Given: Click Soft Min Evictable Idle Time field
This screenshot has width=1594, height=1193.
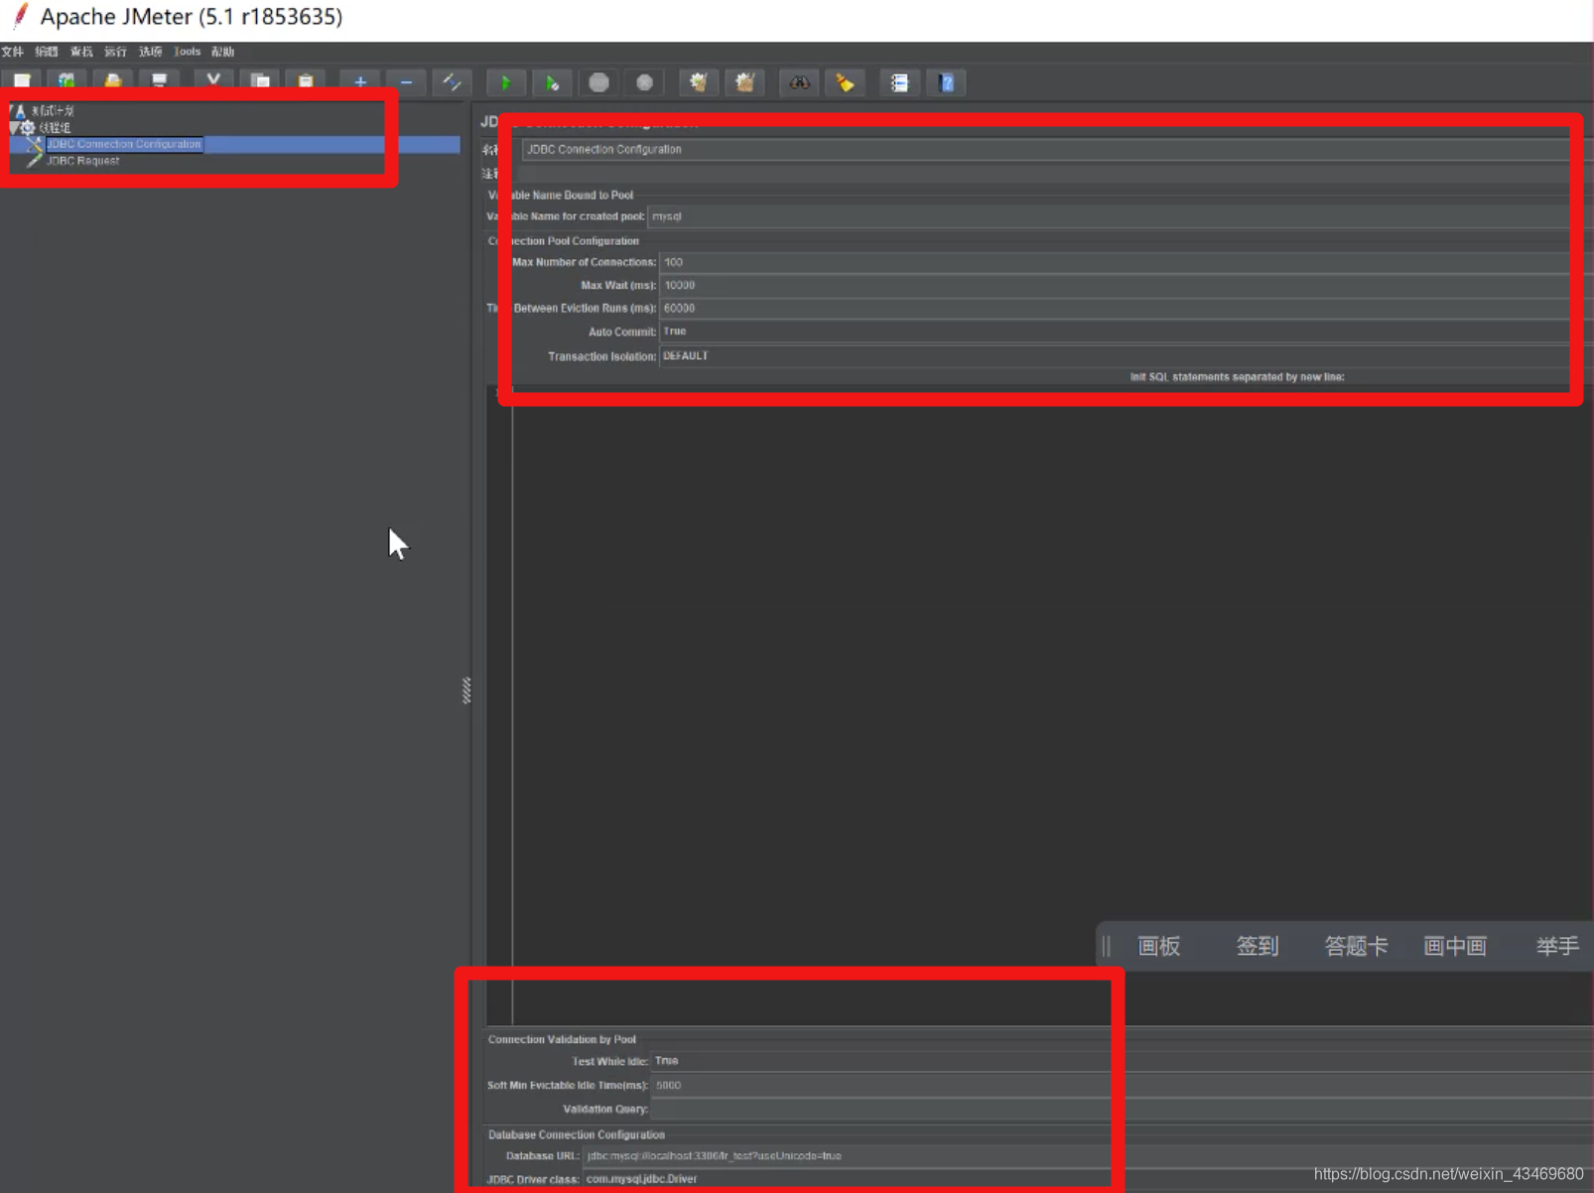Looking at the screenshot, I should pos(1122,1086).
